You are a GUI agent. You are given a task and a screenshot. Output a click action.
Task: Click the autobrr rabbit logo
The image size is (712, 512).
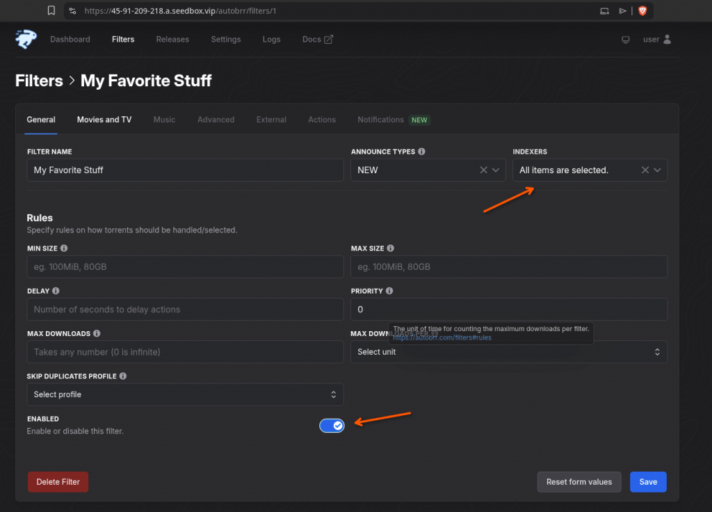[26, 39]
